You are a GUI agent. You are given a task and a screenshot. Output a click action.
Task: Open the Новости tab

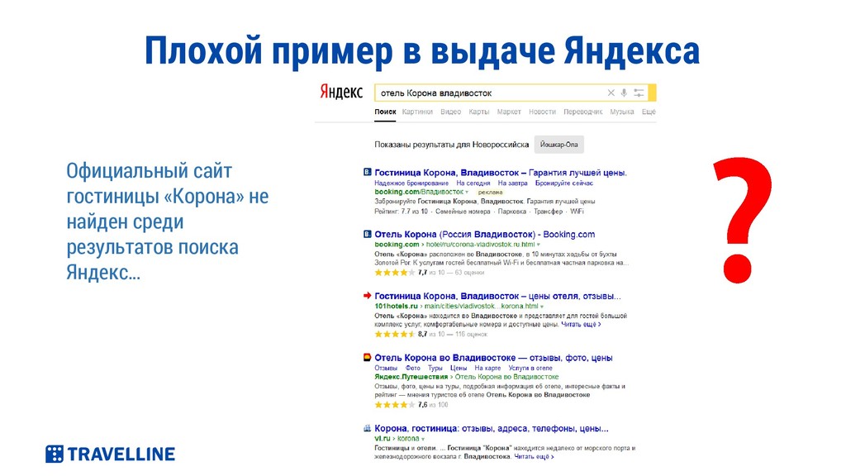542,112
